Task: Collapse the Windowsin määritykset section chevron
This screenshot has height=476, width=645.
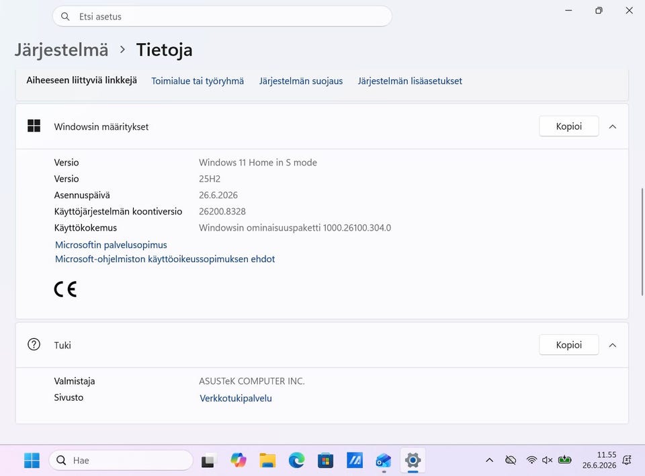Action: coord(613,126)
